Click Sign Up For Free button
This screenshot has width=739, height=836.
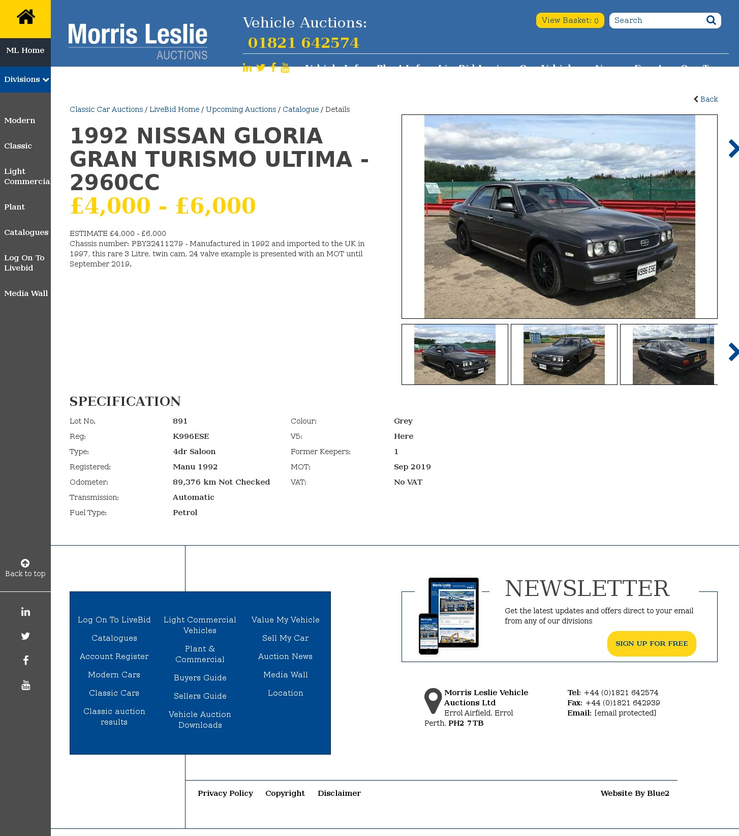pyautogui.click(x=652, y=644)
